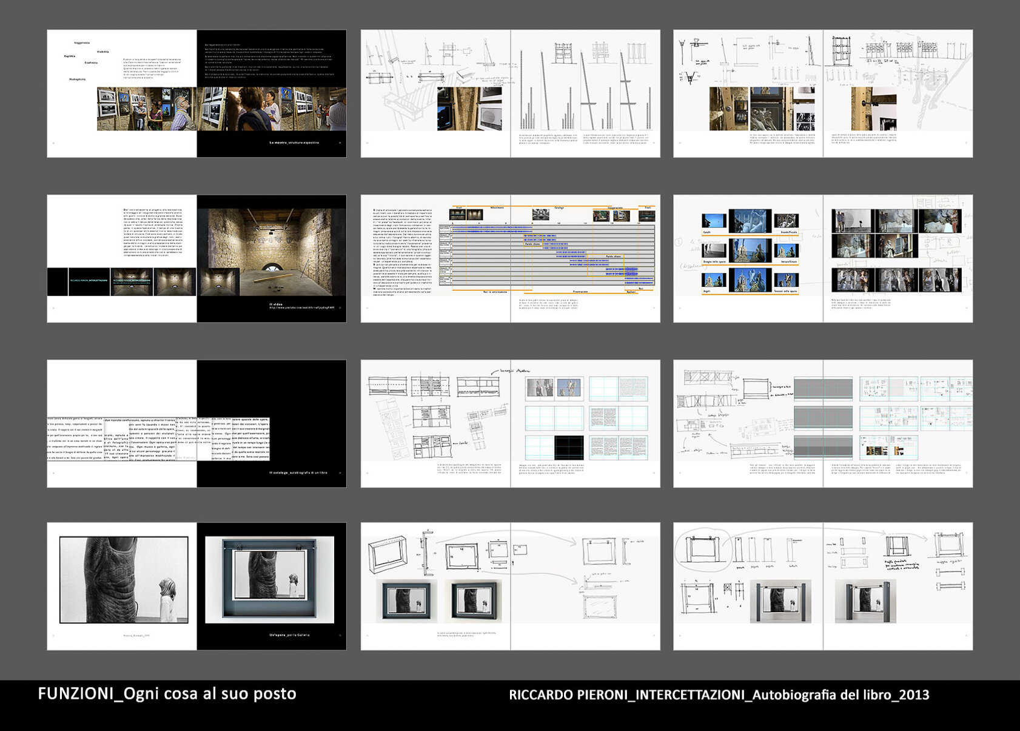Click 'FUNZIONI_Ogni cosa al suo posto' title
Image resolution: width=1020 pixels, height=731 pixels.
click(x=167, y=693)
